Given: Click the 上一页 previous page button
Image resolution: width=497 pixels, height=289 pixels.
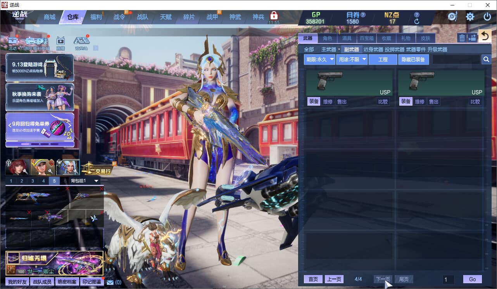Looking at the screenshot, I should [x=334, y=279].
